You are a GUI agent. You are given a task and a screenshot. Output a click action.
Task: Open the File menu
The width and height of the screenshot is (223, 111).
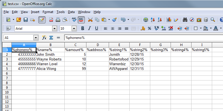point(6,12)
